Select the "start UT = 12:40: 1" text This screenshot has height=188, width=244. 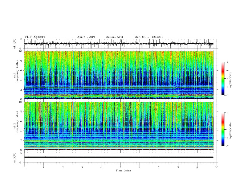(x=148, y=37)
